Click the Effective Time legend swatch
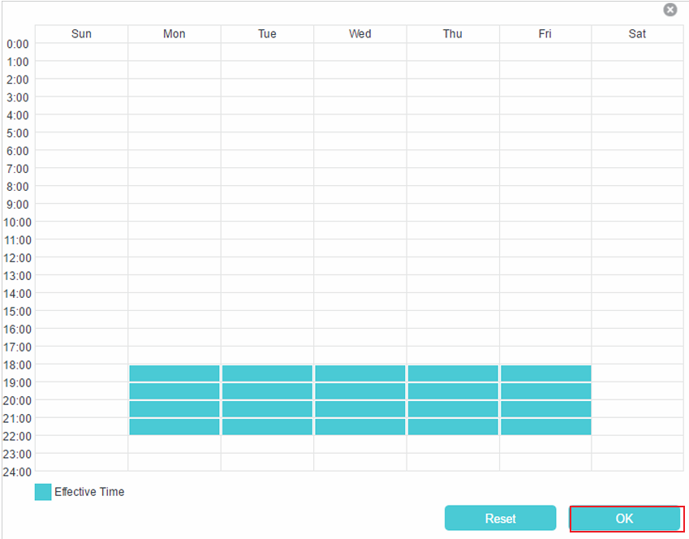This screenshot has height=539, width=689. [42, 492]
